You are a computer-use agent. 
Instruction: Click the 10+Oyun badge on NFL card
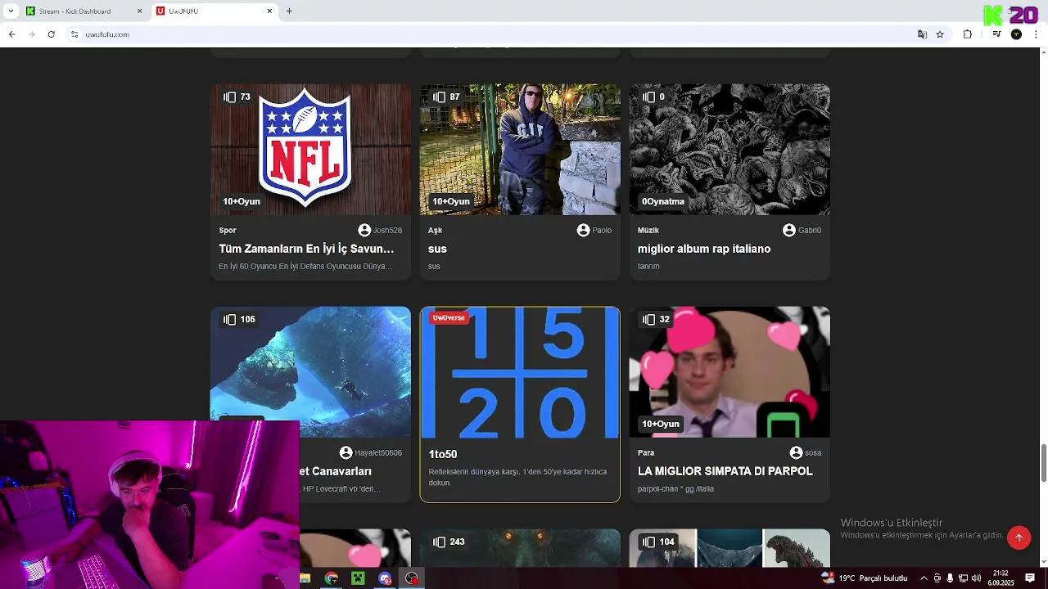point(242,201)
